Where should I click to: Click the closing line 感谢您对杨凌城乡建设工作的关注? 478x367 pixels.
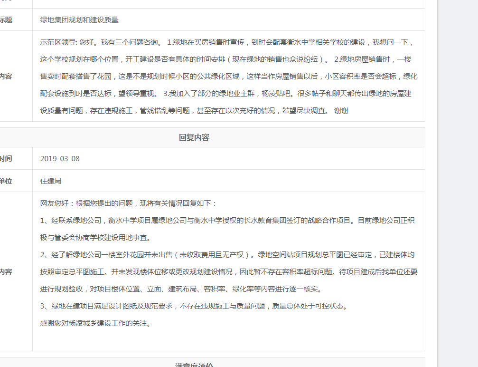click(x=96, y=323)
